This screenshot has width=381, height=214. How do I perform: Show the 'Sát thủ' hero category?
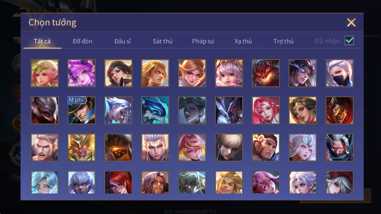pos(162,41)
